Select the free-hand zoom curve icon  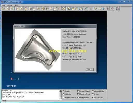59,9
